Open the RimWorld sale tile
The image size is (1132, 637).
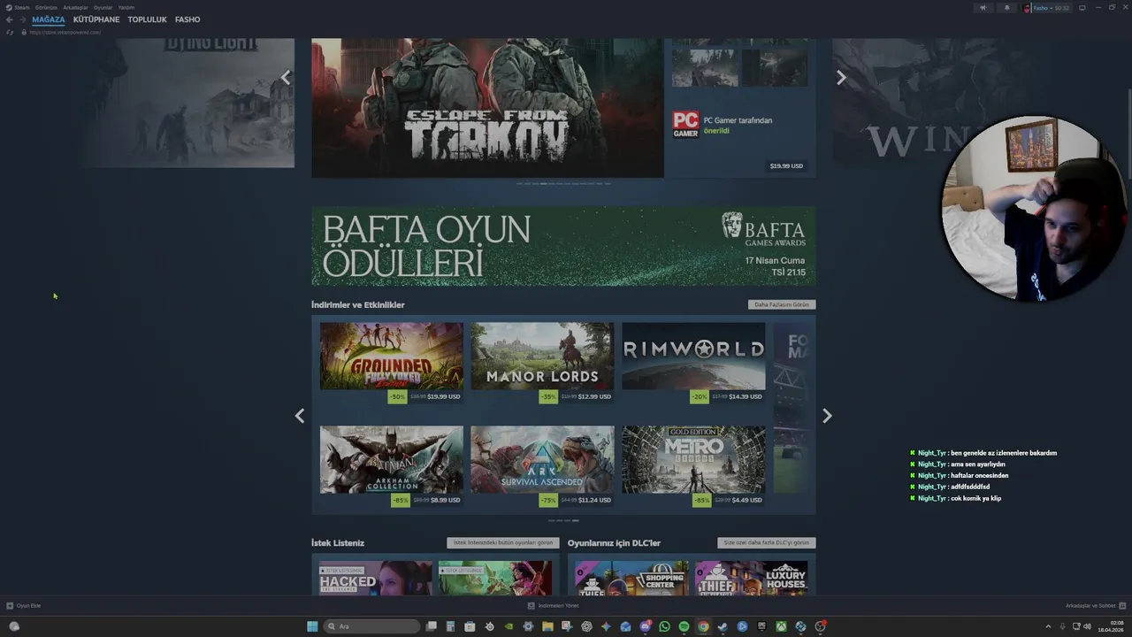coord(693,363)
